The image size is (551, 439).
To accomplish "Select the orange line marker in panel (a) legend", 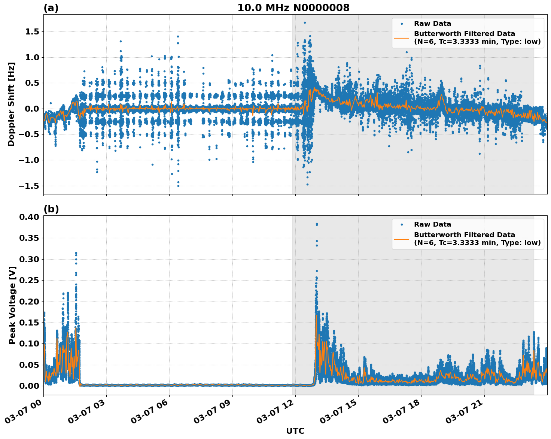I will 402,38.
